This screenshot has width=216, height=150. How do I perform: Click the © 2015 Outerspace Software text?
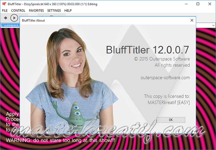pos(162,59)
